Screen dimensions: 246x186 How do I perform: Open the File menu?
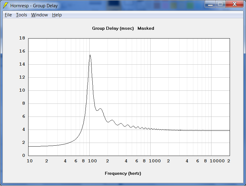coord(8,15)
